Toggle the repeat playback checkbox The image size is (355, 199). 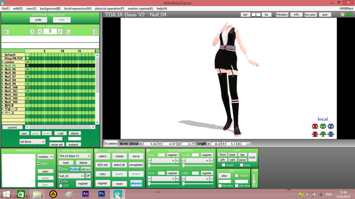point(236,176)
